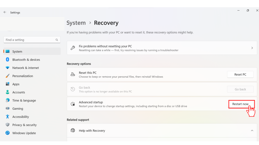Click the Network wifi icon in sidebar
This screenshot has width=259, height=145.
point(7,67)
